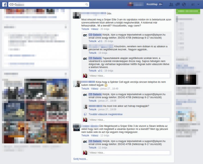
Task: Like the 'Köszönöm, remélem' comment
Action: (x=92, y=53)
